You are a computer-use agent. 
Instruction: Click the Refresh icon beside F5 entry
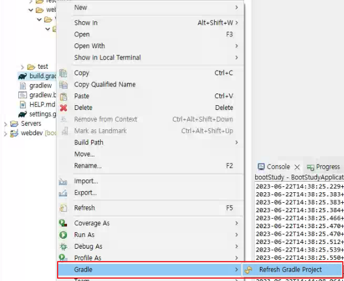64,208
